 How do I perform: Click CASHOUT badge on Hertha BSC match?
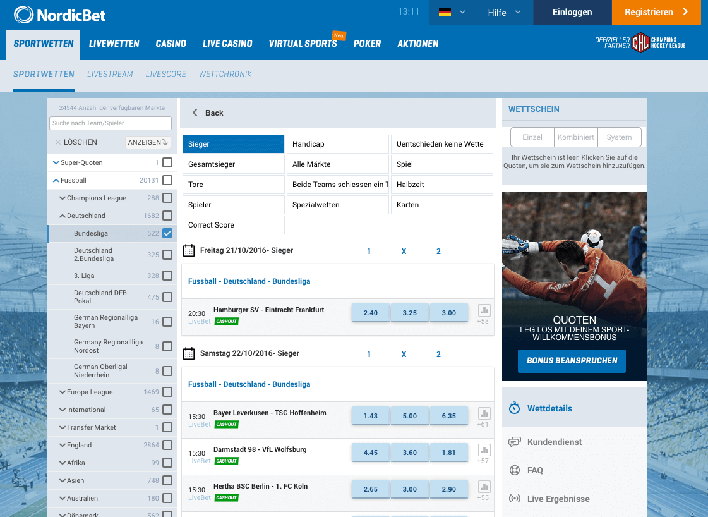(x=226, y=497)
